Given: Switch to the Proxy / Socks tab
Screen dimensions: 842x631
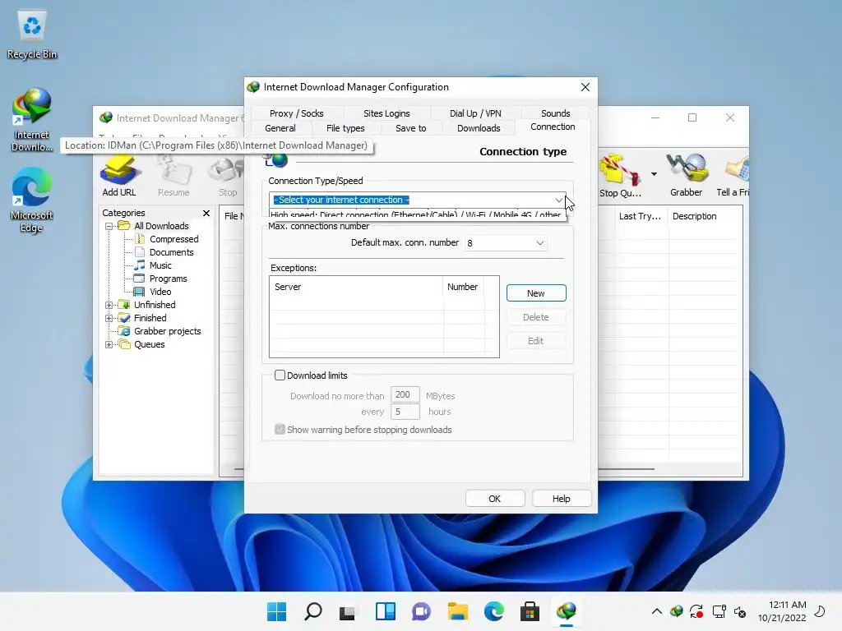Looking at the screenshot, I should click(296, 113).
